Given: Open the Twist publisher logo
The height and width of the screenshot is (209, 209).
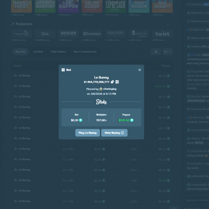Looking at the screenshot, I should 162,34.
